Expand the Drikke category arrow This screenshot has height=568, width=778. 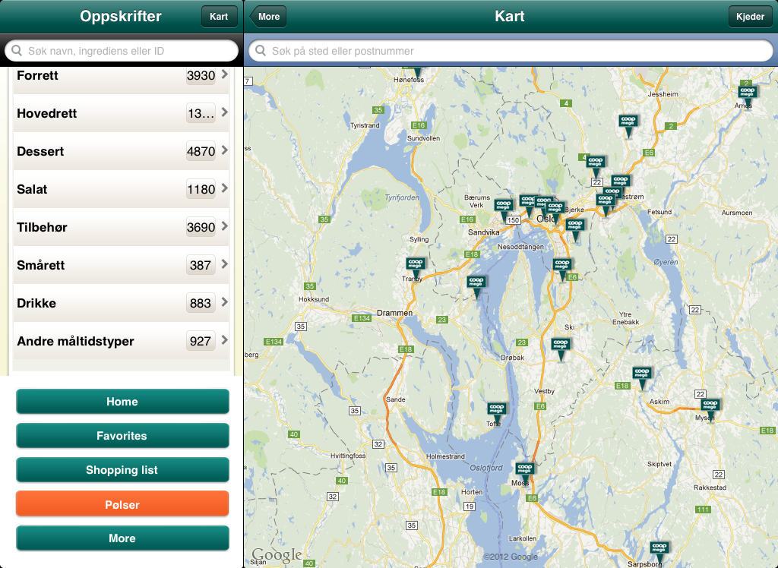pyautogui.click(x=224, y=303)
